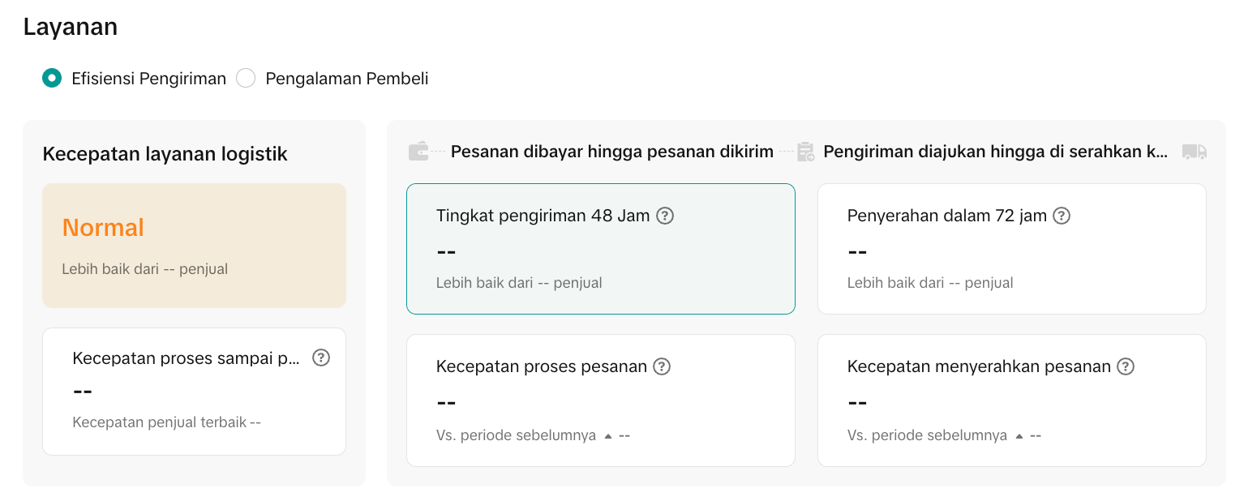Click the orange Normal status panel
Screen dimensions: 1244x501
(194, 245)
